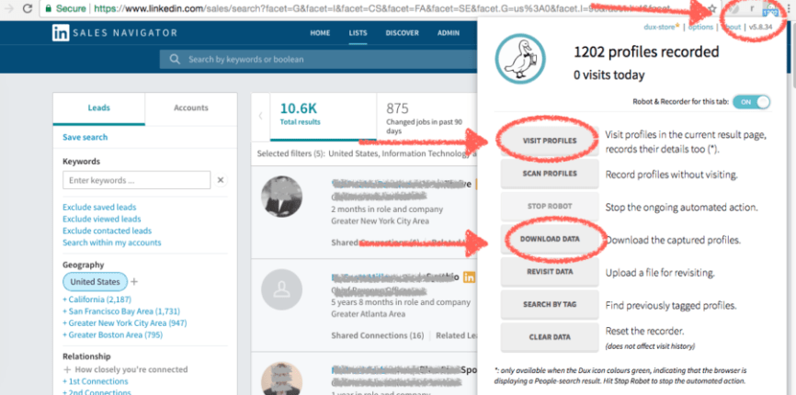The image size is (796, 395).
Task: Open the Lists menu item
Action: (x=358, y=33)
